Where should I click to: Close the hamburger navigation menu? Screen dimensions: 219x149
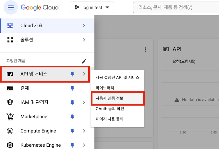tap(11, 7)
